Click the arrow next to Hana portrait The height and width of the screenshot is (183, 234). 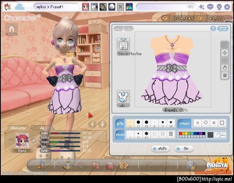tap(34, 140)
